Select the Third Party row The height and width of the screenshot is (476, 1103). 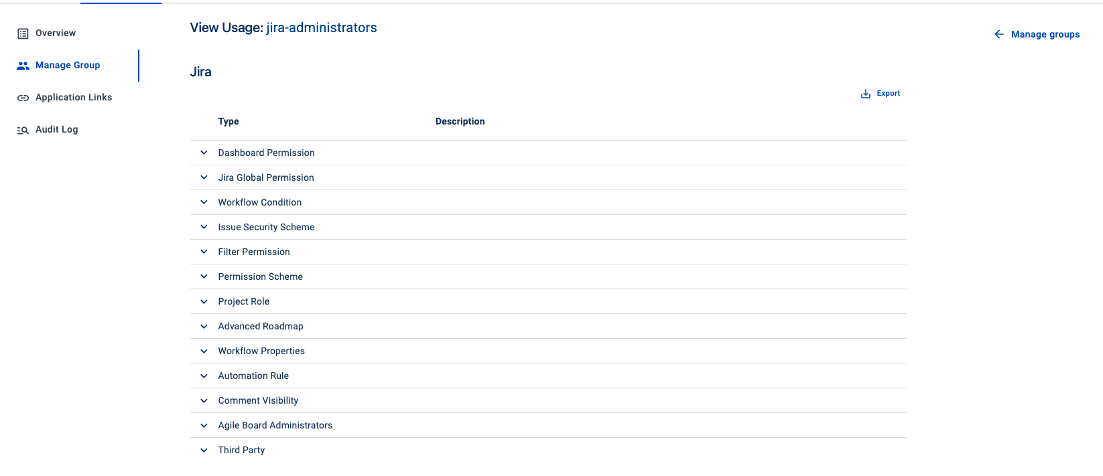241,450
